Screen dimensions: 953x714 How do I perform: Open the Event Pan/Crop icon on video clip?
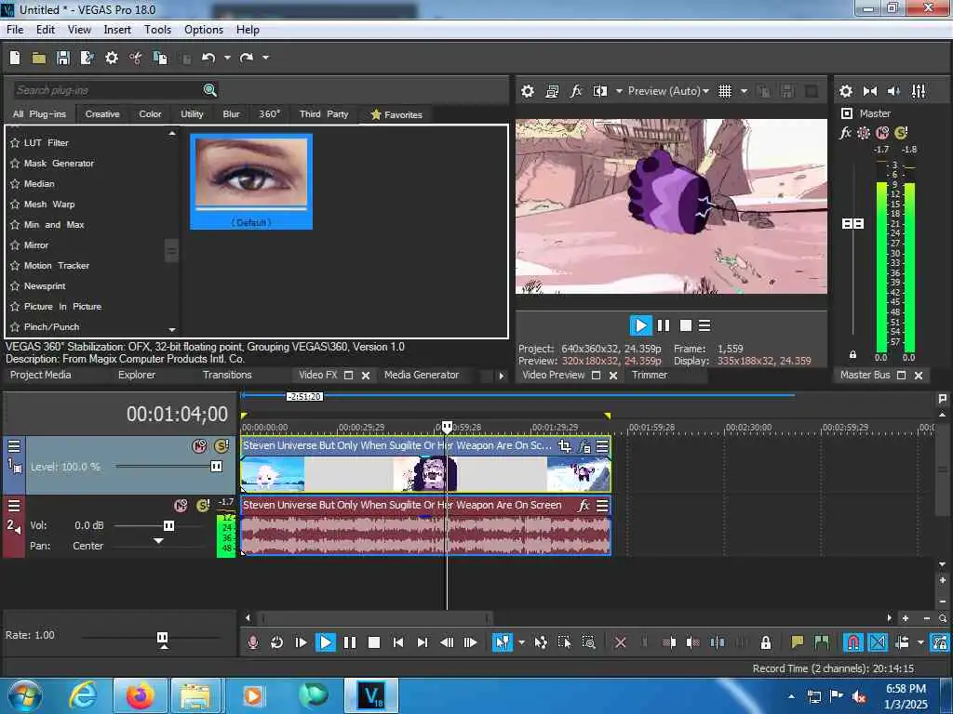pyautogui.click(x=565, y=446)
